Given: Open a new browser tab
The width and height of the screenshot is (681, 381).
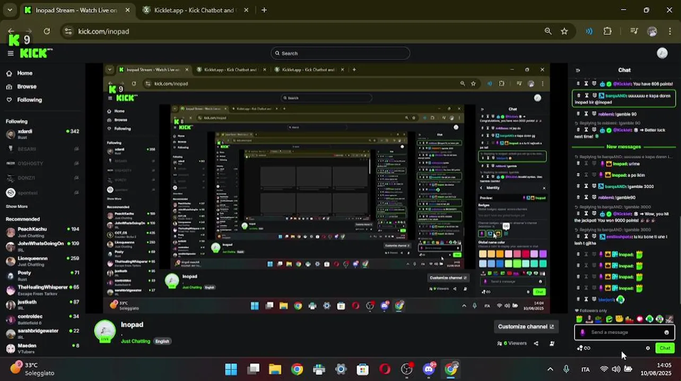Looking at the screenshot, I should pyautogui.click(x=264, y=10).
